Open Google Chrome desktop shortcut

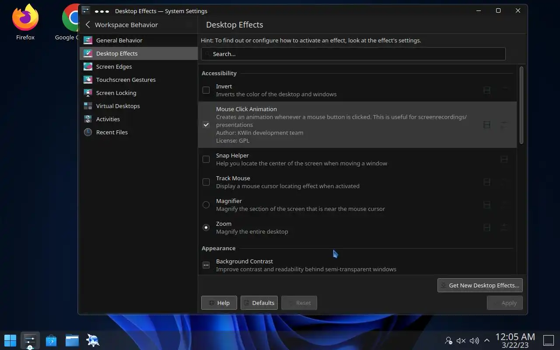click(70, 22)
